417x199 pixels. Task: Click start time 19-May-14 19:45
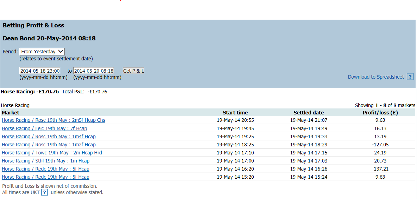235,128
